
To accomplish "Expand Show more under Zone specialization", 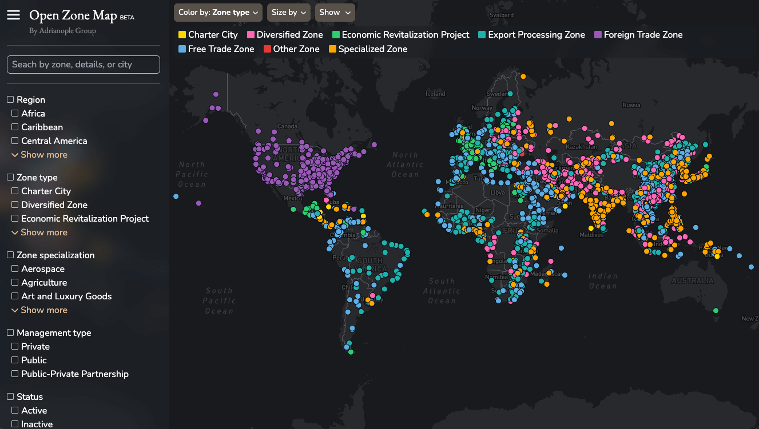I will tap(39, 310).
